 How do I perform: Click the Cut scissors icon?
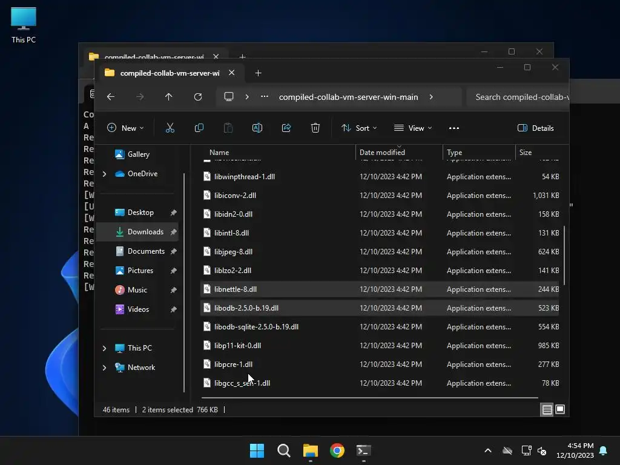[x=170, y=128]
